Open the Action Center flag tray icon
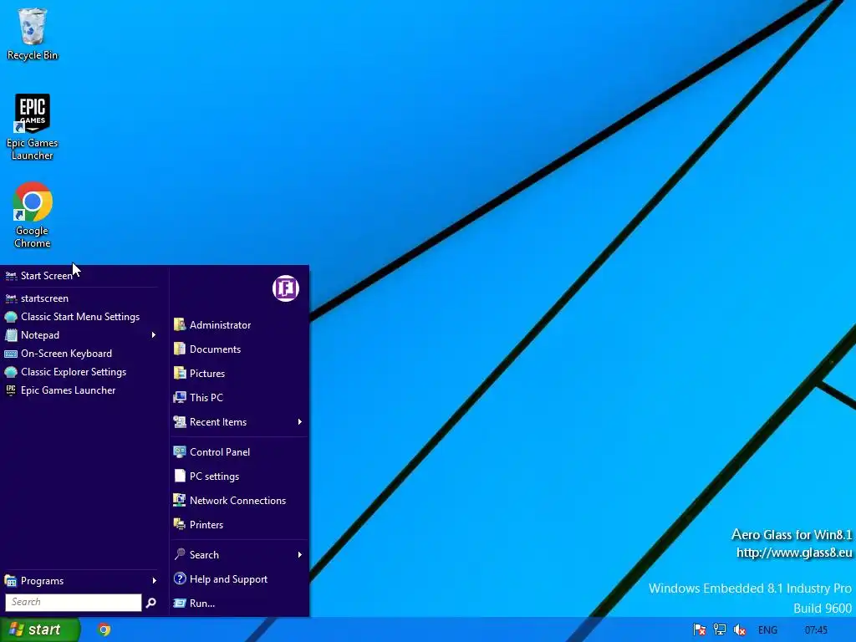 [700, 630]
